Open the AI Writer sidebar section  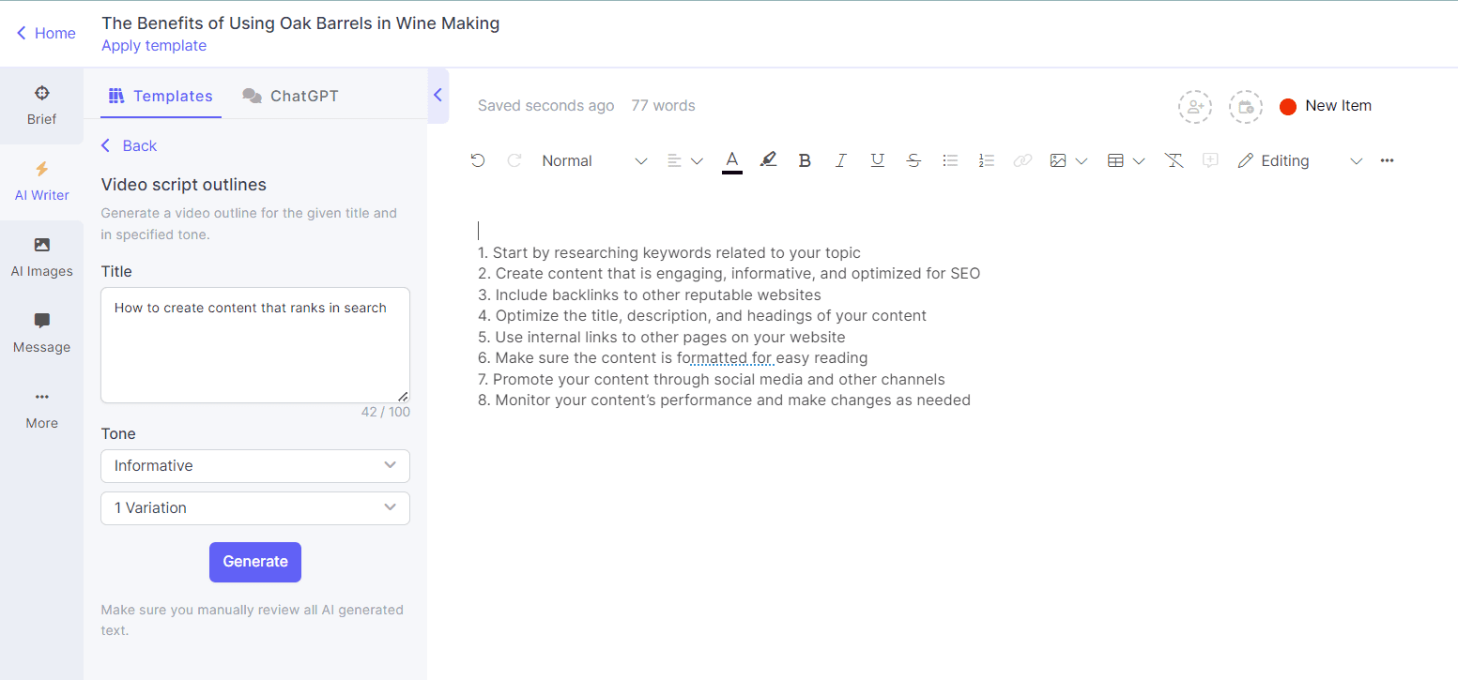pyautogui.click(x=41, y=182)
